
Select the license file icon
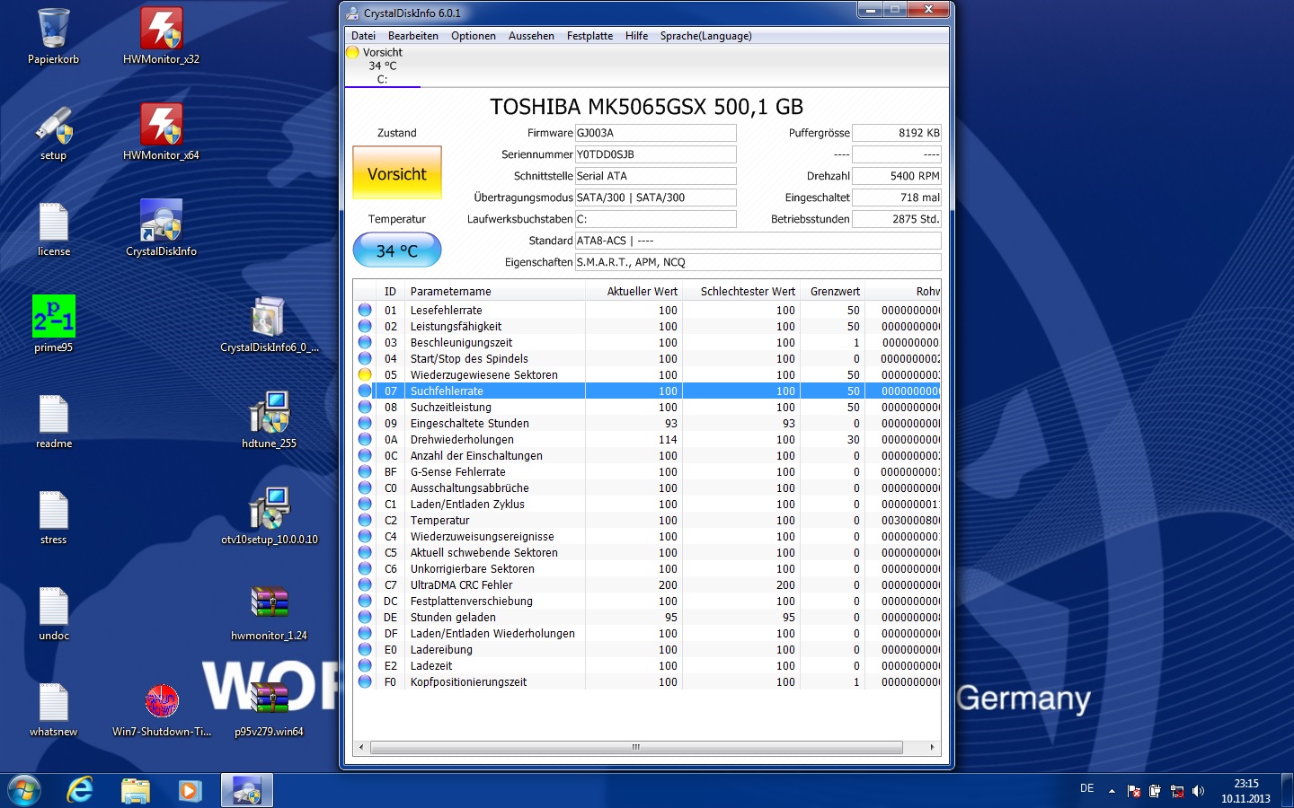[53, 228]
